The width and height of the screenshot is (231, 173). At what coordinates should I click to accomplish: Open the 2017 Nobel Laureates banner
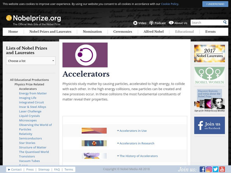click(210, 53)
